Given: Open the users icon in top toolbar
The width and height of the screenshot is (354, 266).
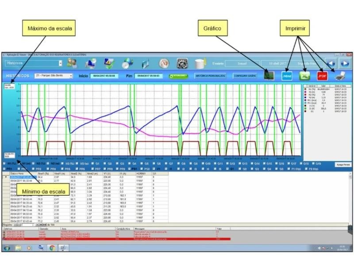Looking at the screenshot, I should pyautogui.click(x=72, y=63).
